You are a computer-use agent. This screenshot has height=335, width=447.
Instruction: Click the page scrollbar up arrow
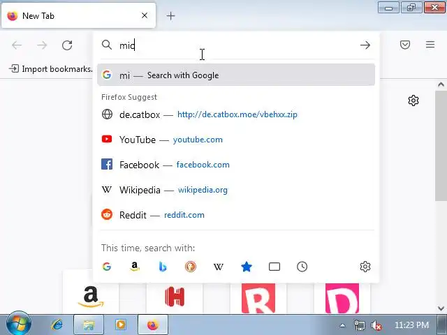(x=441, y=84)
